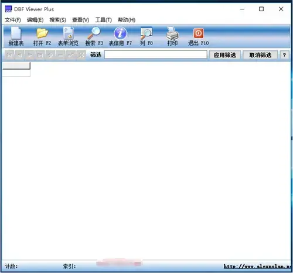
Task: Click the 应用筛选 apply filter button
Action: (x=225, y=55)
